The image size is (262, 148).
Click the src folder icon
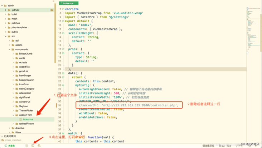tap(9, 36)
